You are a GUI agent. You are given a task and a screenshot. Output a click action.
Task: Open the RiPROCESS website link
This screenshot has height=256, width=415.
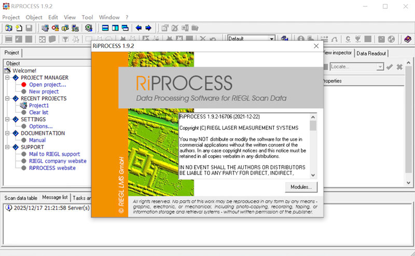[x=52, y=168]
